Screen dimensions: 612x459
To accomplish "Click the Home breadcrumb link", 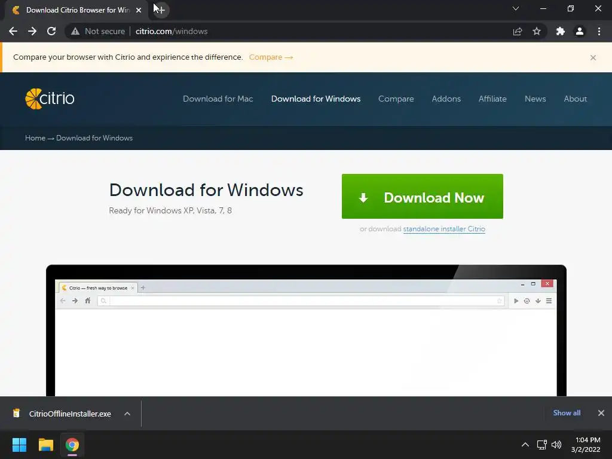I will [x=35, y=138].
